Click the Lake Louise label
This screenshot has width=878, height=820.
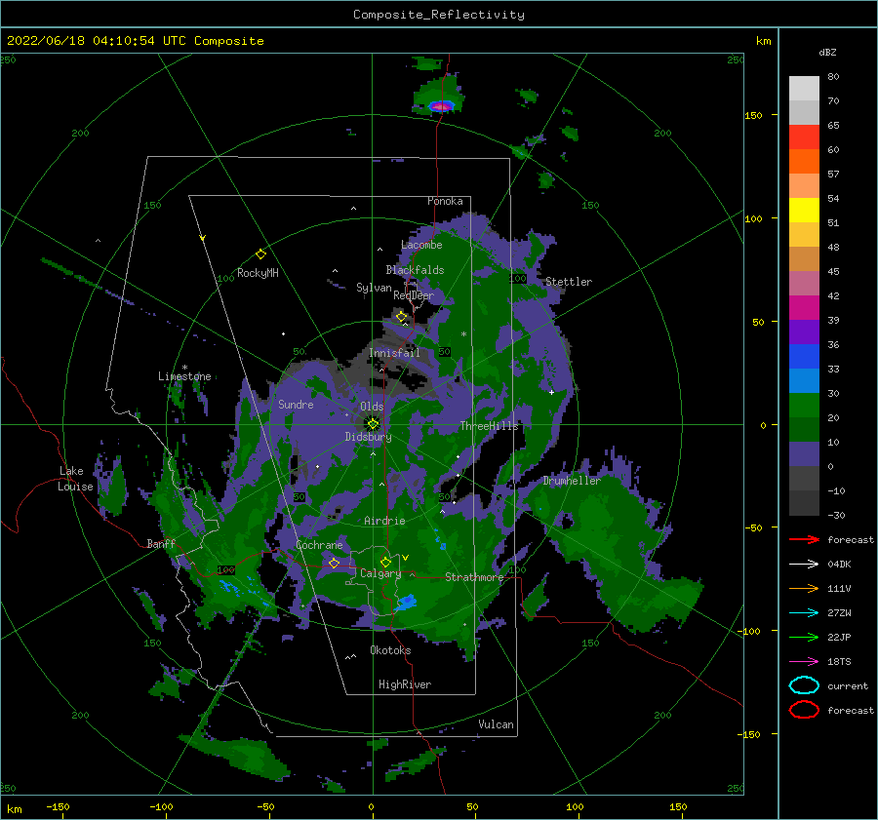76,479
